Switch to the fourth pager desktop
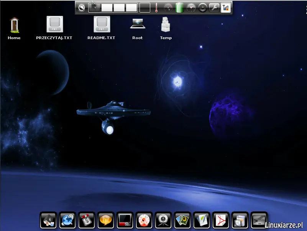307x231 pixels. pos(131,8)
